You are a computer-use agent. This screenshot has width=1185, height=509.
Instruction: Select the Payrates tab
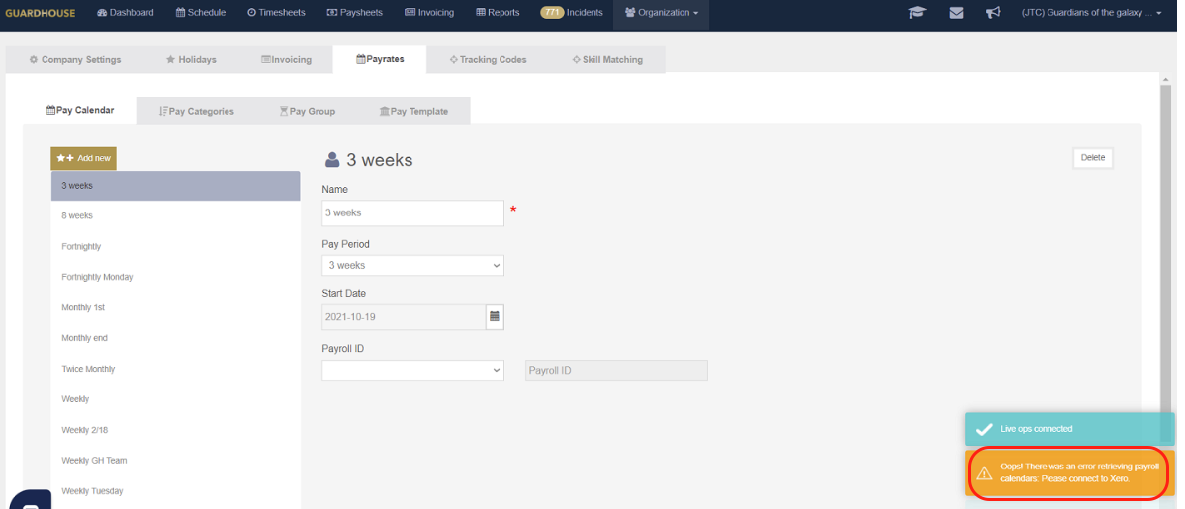click(x=380, y=59)
